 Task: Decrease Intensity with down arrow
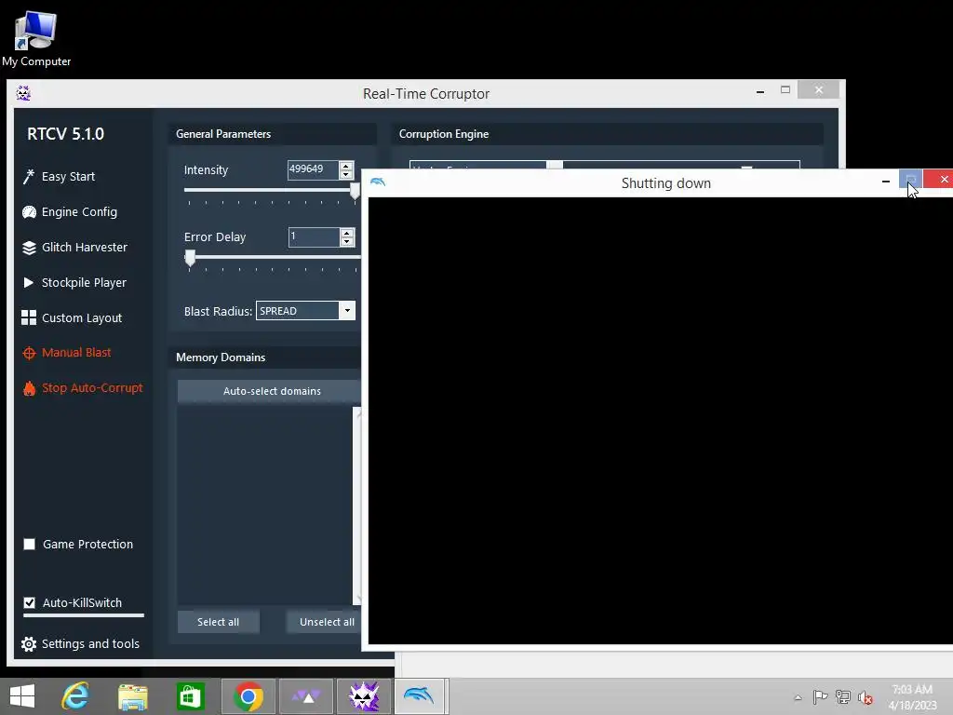(346, 174)
